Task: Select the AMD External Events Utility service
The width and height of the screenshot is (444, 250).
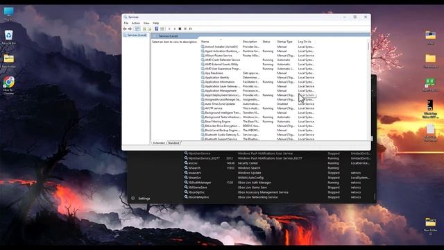Action: [x=257, y=64]
